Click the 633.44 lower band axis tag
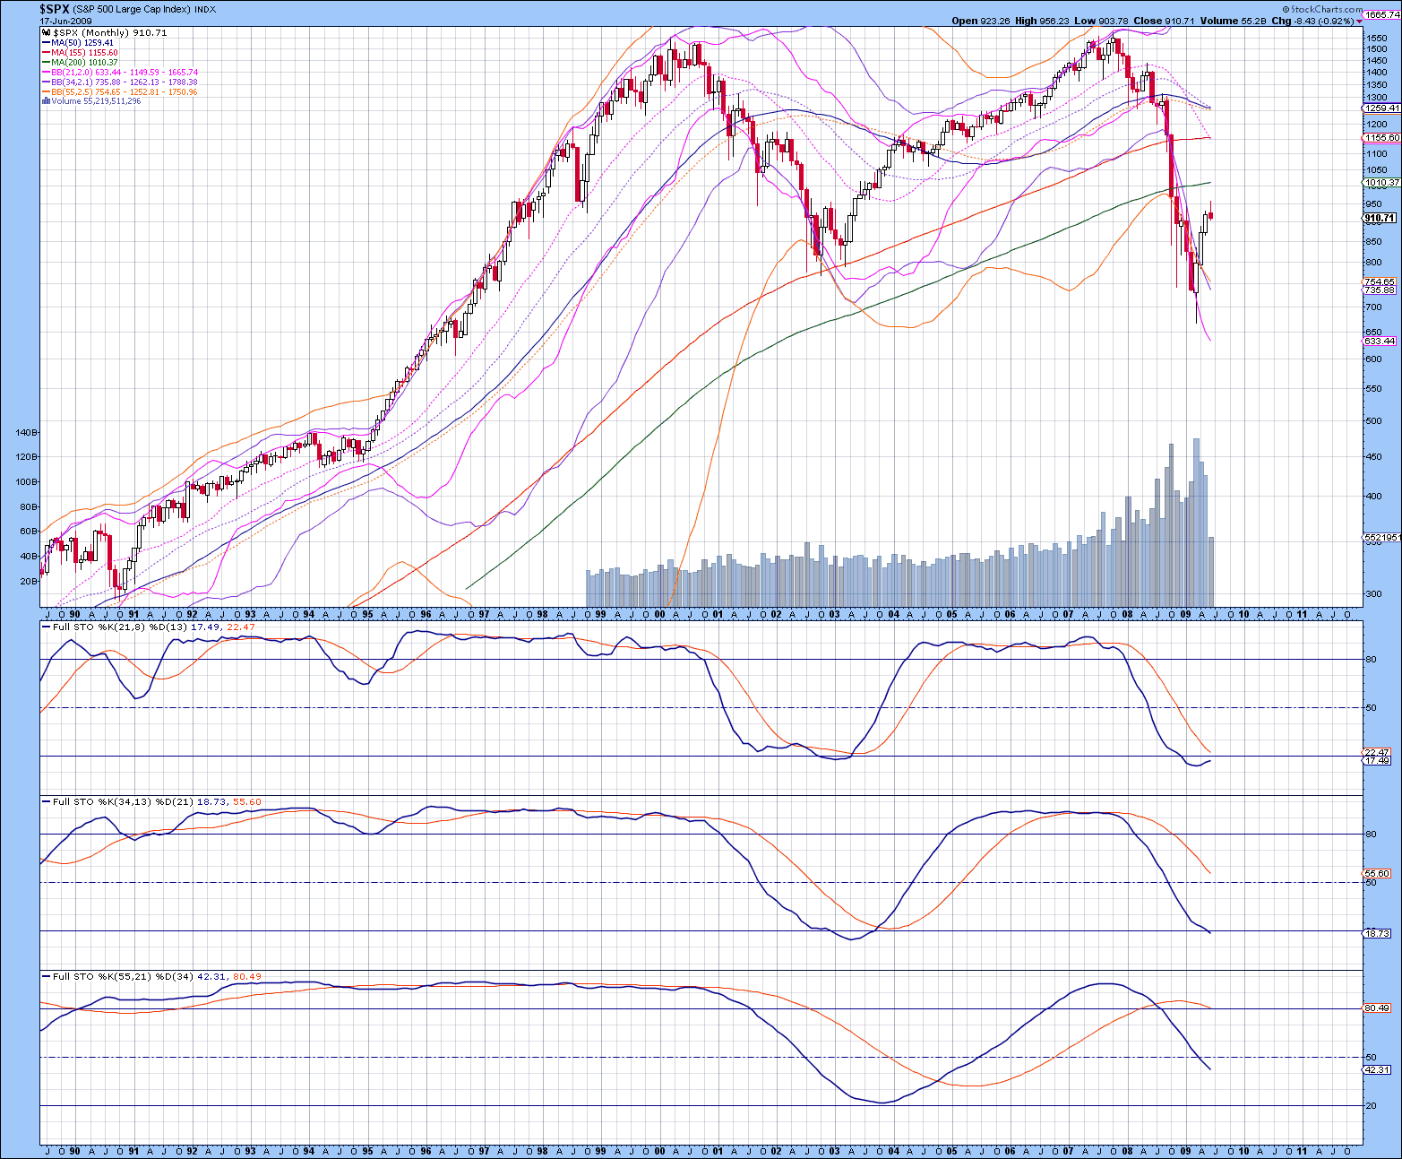This screenshot has height=1159, width=1402. 1380,341
